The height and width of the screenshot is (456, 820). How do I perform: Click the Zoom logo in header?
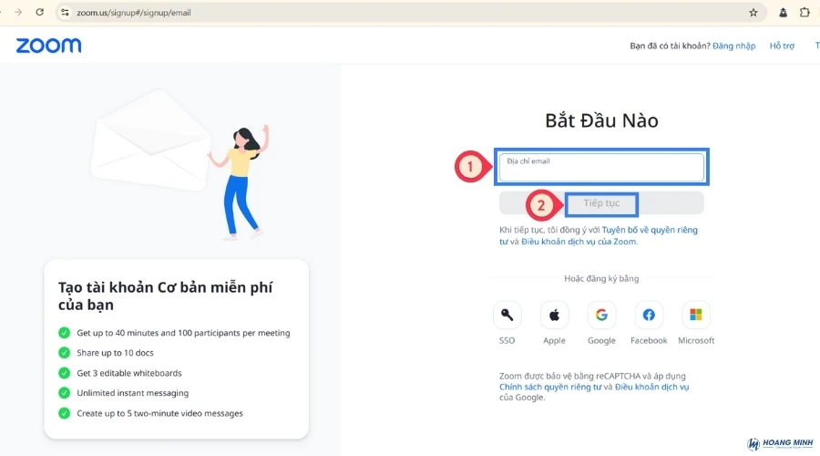48,46
